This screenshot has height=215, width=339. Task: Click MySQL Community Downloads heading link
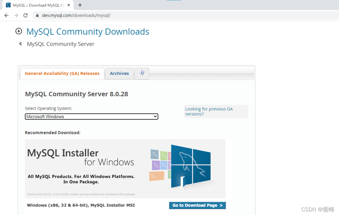87,32
